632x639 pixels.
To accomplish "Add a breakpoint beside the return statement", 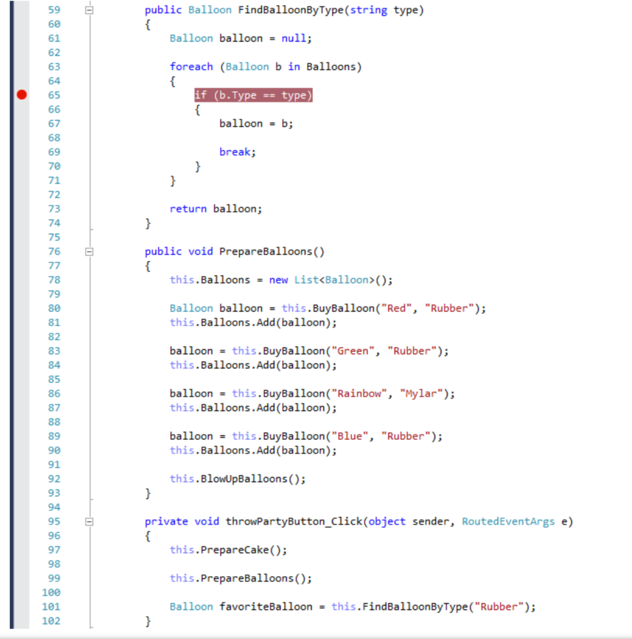I will [x=21, y=208].
